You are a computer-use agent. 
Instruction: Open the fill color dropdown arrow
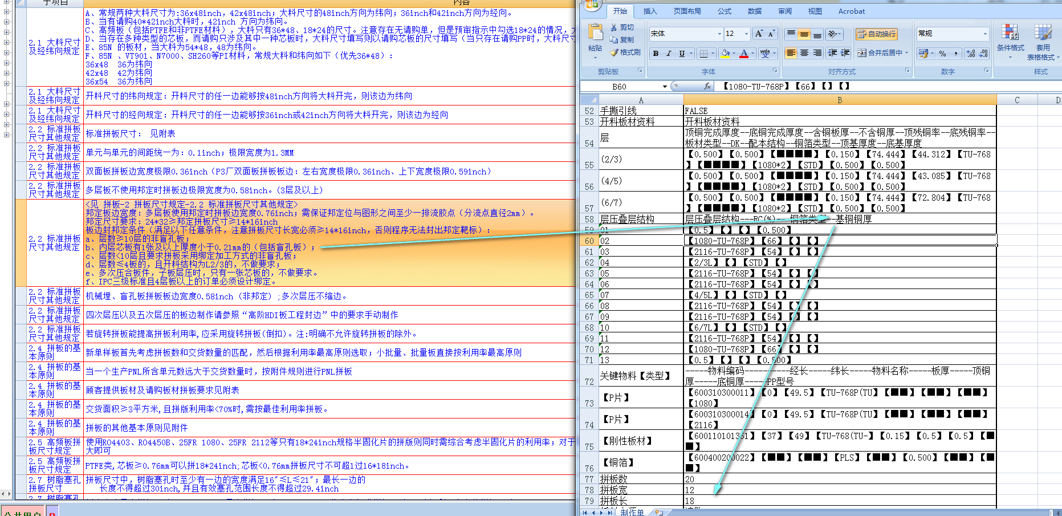tap(734, 54)
